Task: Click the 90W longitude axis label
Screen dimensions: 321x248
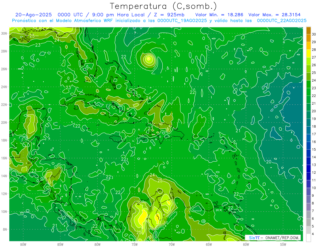Action: tap(23, 245)
